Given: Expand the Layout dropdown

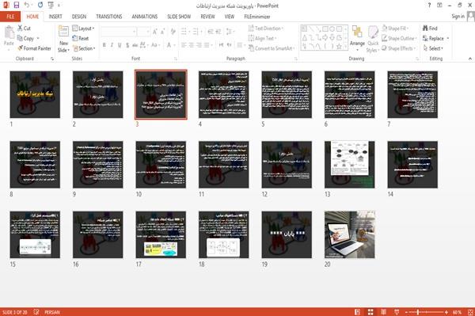Looking at the screenshot, I should click(83, 29).
